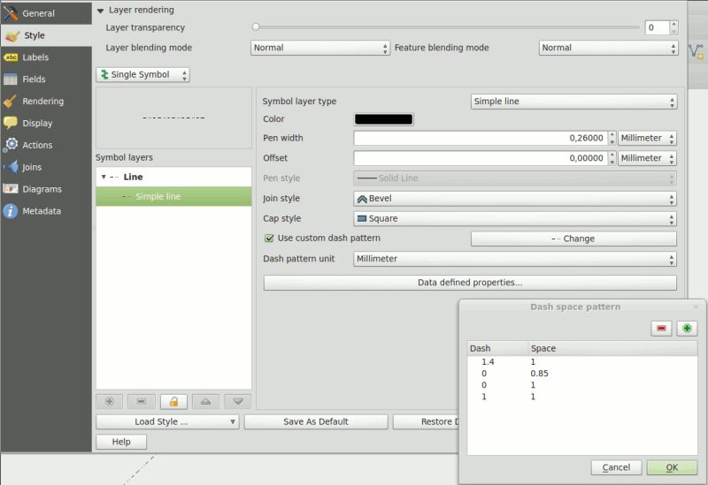Click the Pen width input field
This screenshot has height=485, width=708.
(x=481, y=138)
